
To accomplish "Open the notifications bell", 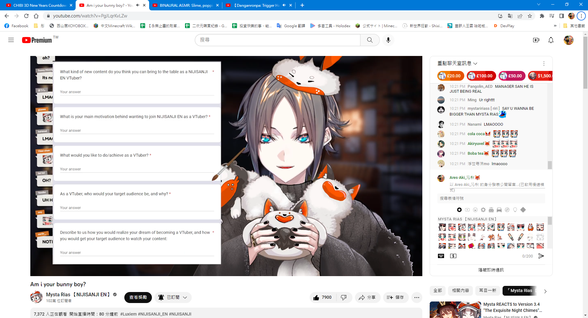I will (551, 40).
